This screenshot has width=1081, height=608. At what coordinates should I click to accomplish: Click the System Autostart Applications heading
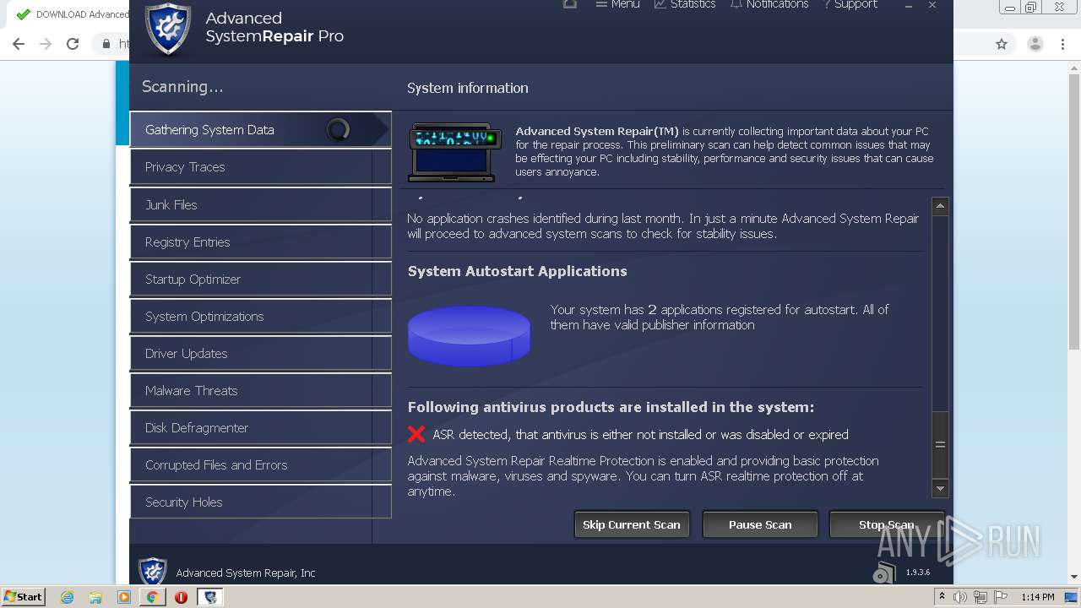click(x=517, y=271)
